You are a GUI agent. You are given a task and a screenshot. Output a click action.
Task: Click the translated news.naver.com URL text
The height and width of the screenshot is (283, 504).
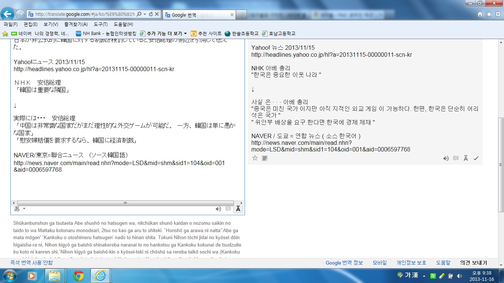331,146
